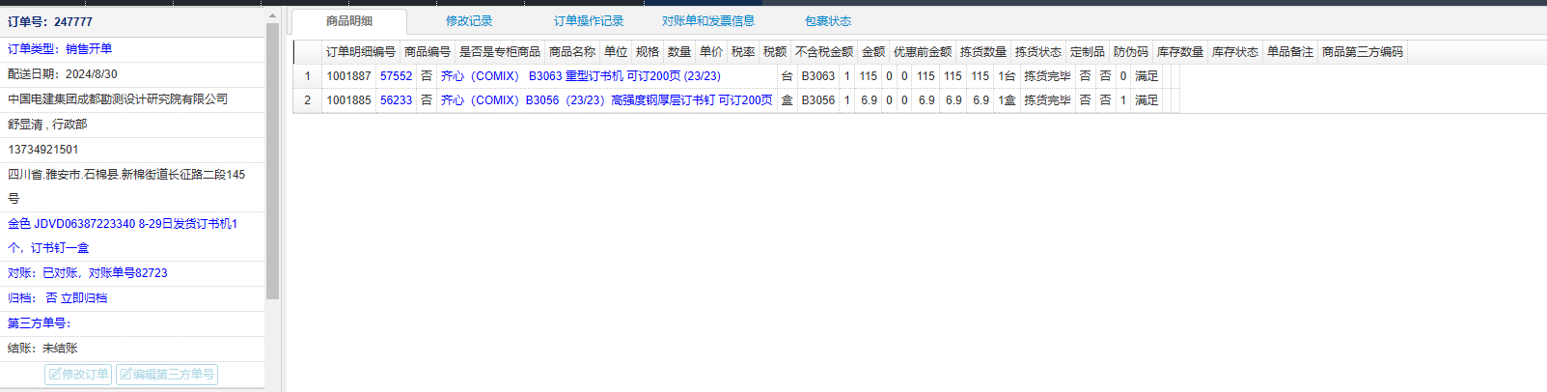This screenshot has height=392, width=1547.
Task: Click the 修改订单 edit button
Action: [78, 375]
